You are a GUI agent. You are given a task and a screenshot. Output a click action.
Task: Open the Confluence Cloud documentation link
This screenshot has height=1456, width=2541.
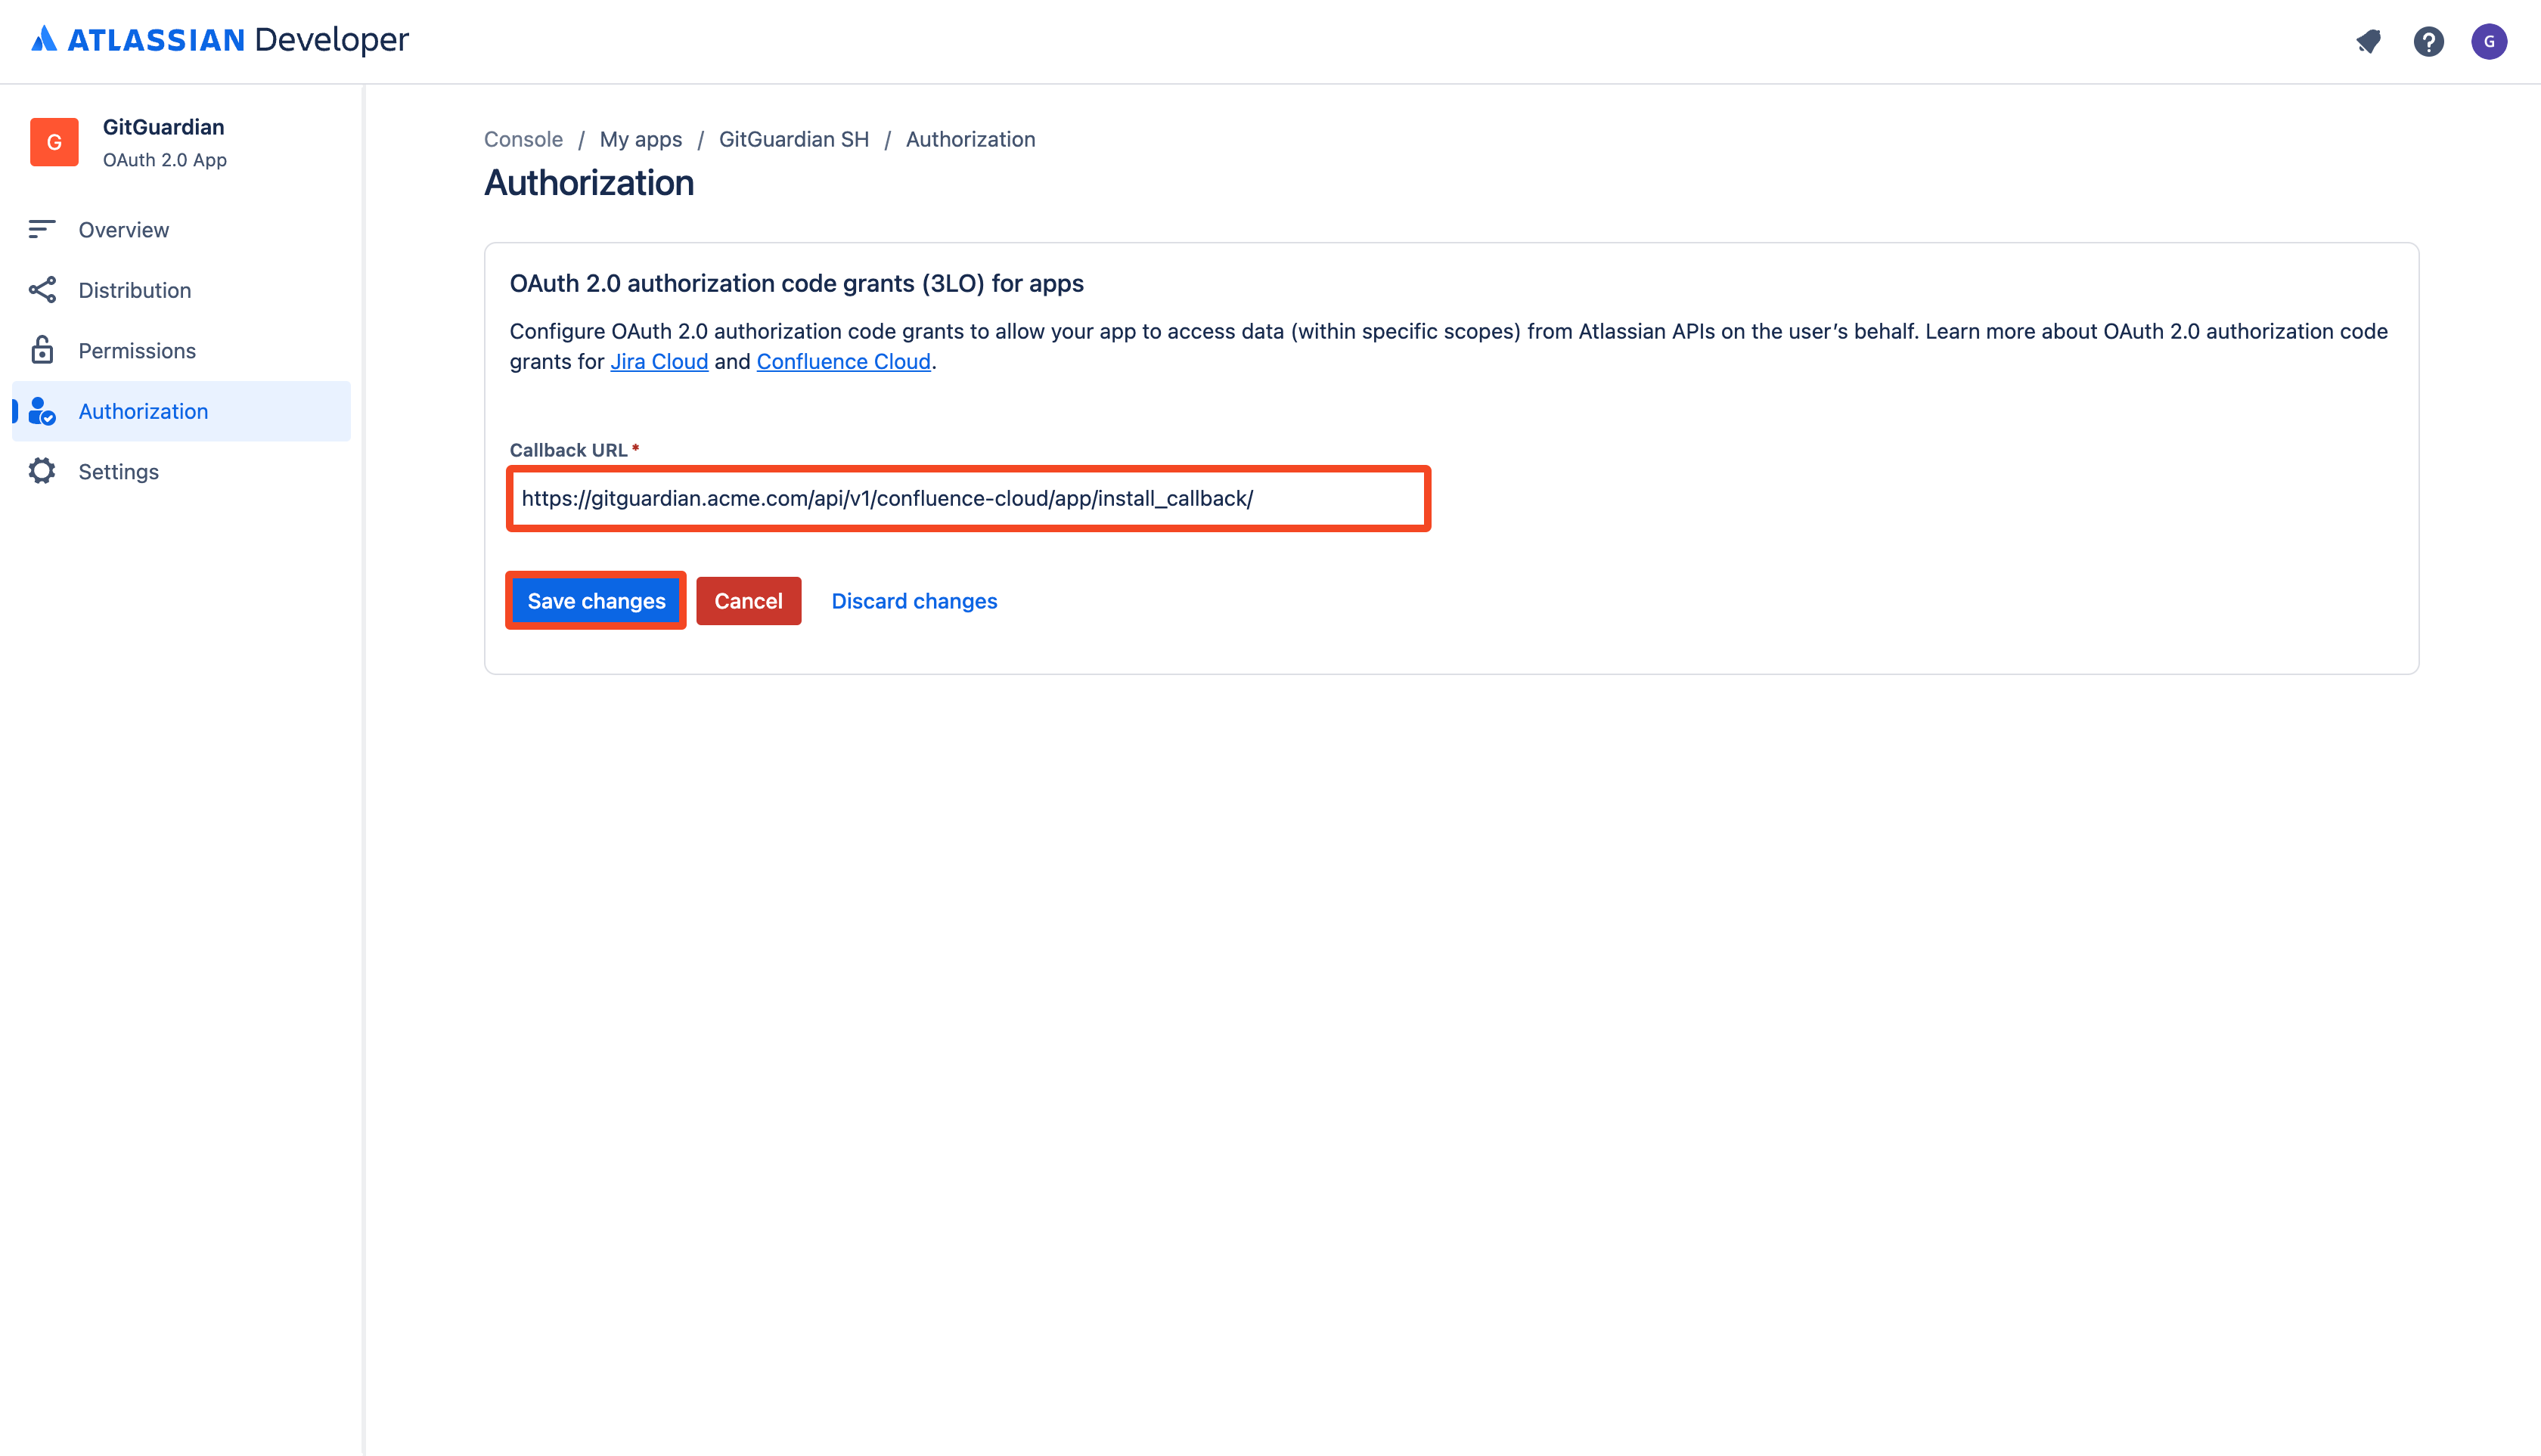[x=843, y=361]
